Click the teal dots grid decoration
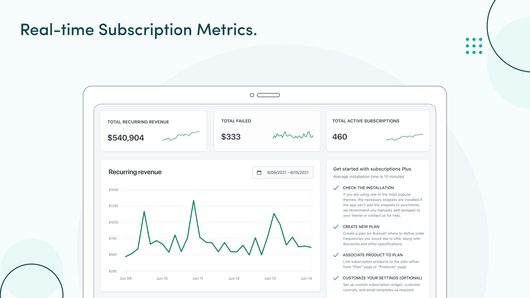The image size is (530, 298). coord(474,46)
